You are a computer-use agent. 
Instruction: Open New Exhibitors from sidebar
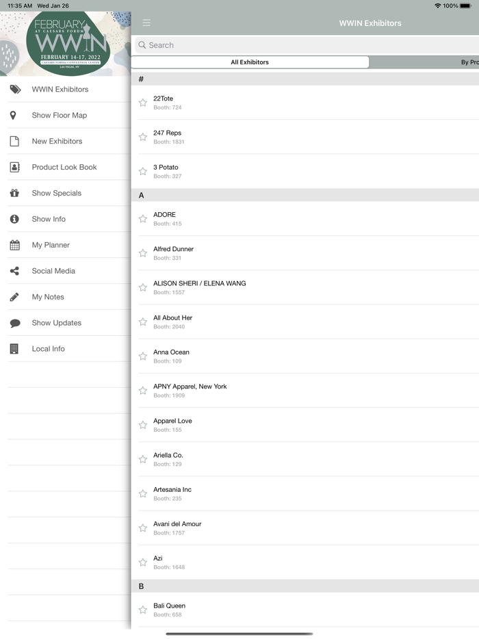(x=57, y=141)
